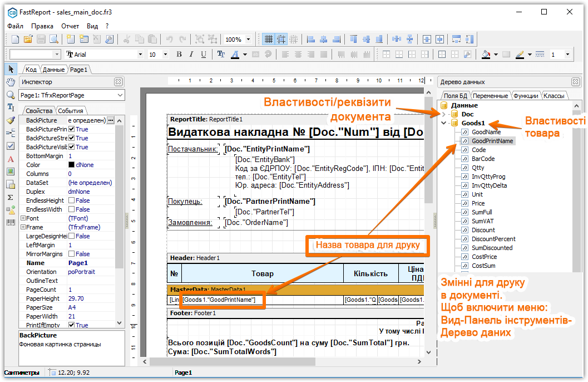Click the Align left edges icon

pos(310,39)
